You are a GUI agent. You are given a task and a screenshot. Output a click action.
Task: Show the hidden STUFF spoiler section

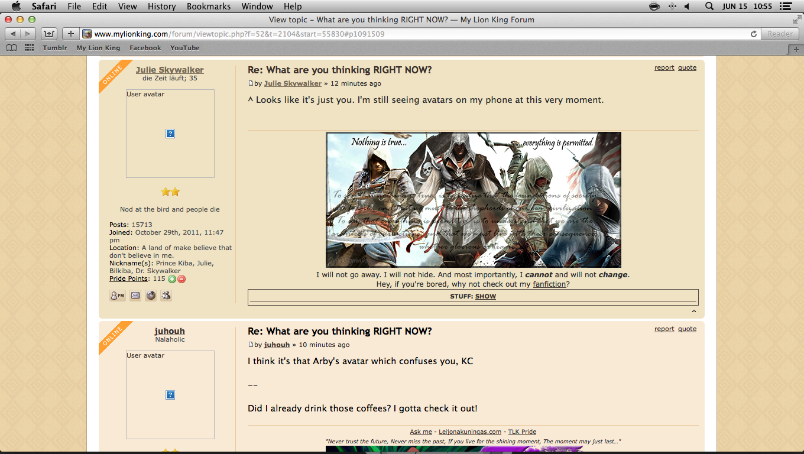pos(485,296)
